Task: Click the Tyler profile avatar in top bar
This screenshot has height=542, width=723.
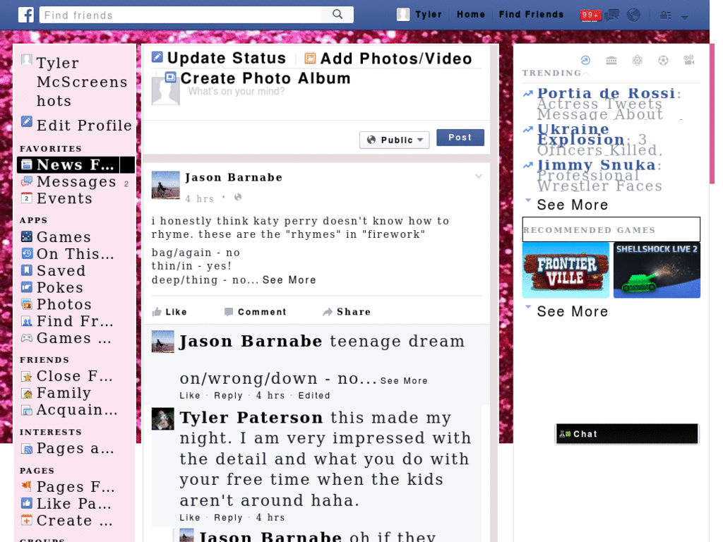Action: [403, 15]
